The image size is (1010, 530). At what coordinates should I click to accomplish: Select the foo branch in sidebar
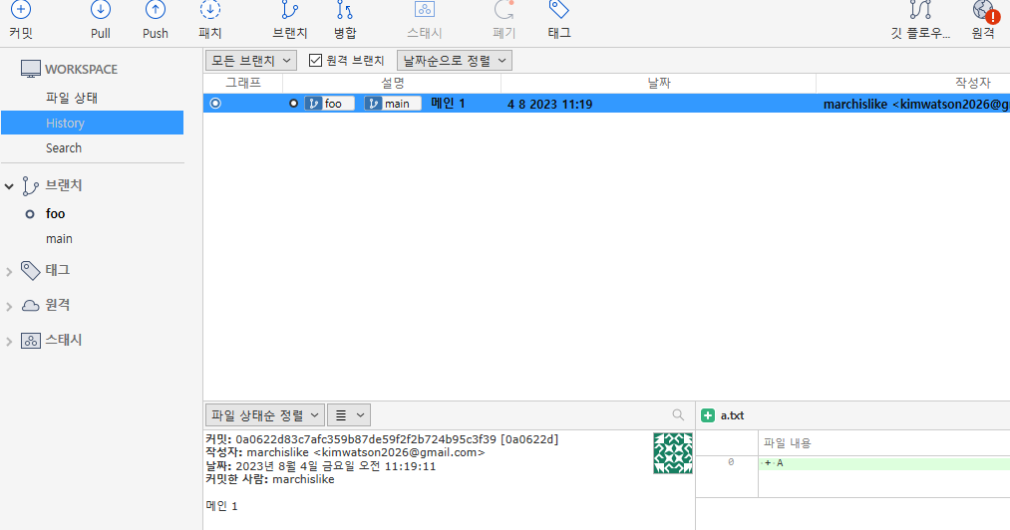[x=56, y=213]
